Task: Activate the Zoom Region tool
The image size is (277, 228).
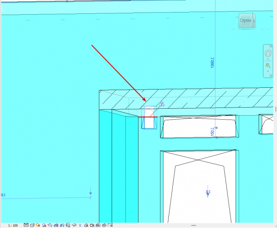Action: click(x=268, y=66)
